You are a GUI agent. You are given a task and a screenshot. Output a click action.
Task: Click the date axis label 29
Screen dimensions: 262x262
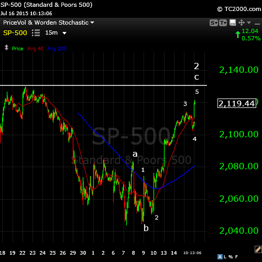tap(73, 253)
